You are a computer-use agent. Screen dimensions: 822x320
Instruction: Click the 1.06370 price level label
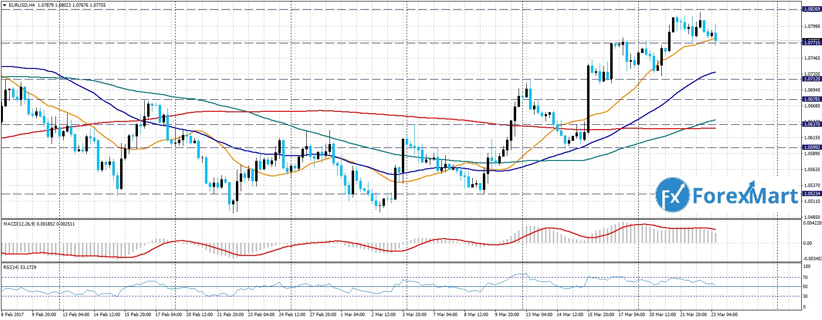tap(811, 124)
